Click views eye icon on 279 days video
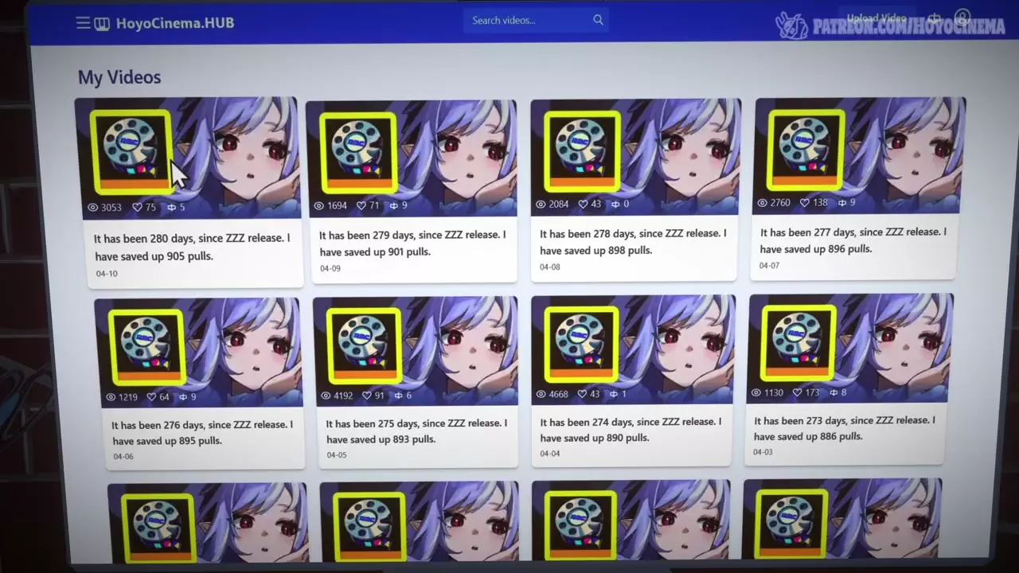 pos(319,205)
